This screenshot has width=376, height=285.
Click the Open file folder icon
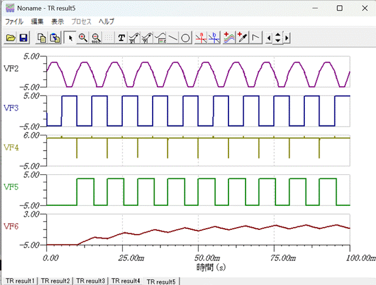pyautogui.click(x=11, y=38)
